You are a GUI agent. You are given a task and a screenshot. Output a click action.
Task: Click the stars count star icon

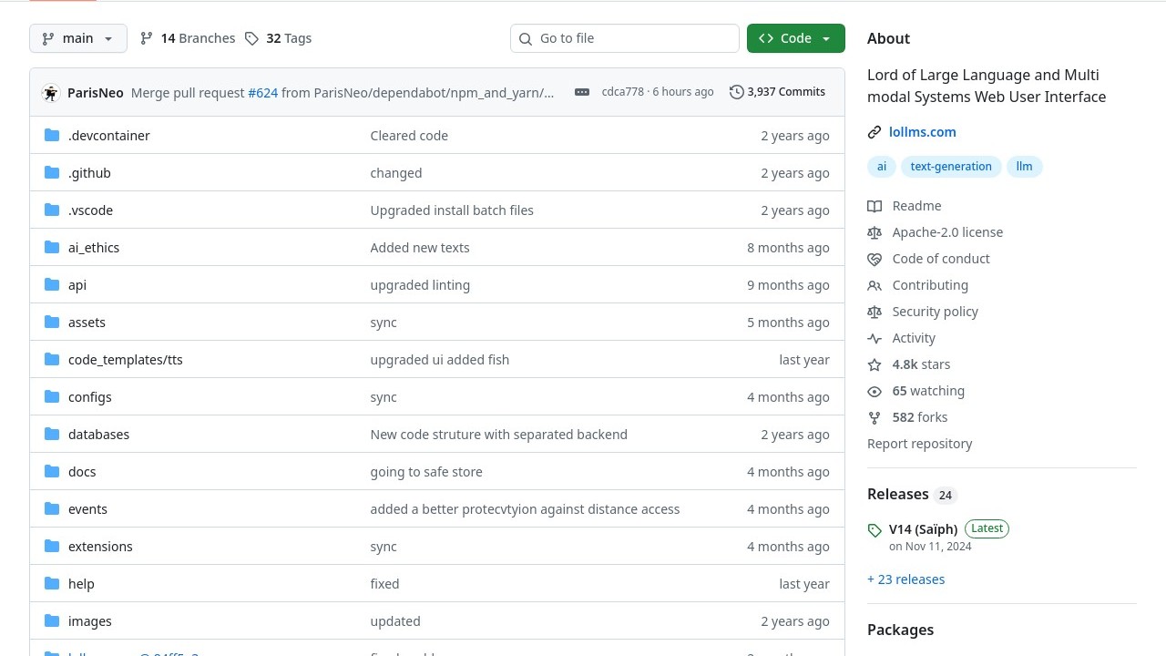click(x=874, y=364)
